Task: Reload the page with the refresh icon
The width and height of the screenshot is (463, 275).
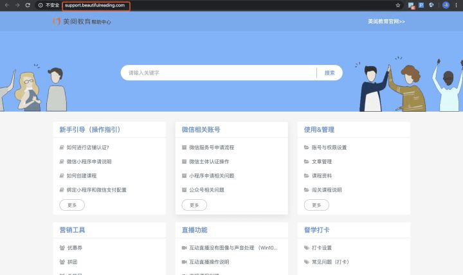Action: 28,5
